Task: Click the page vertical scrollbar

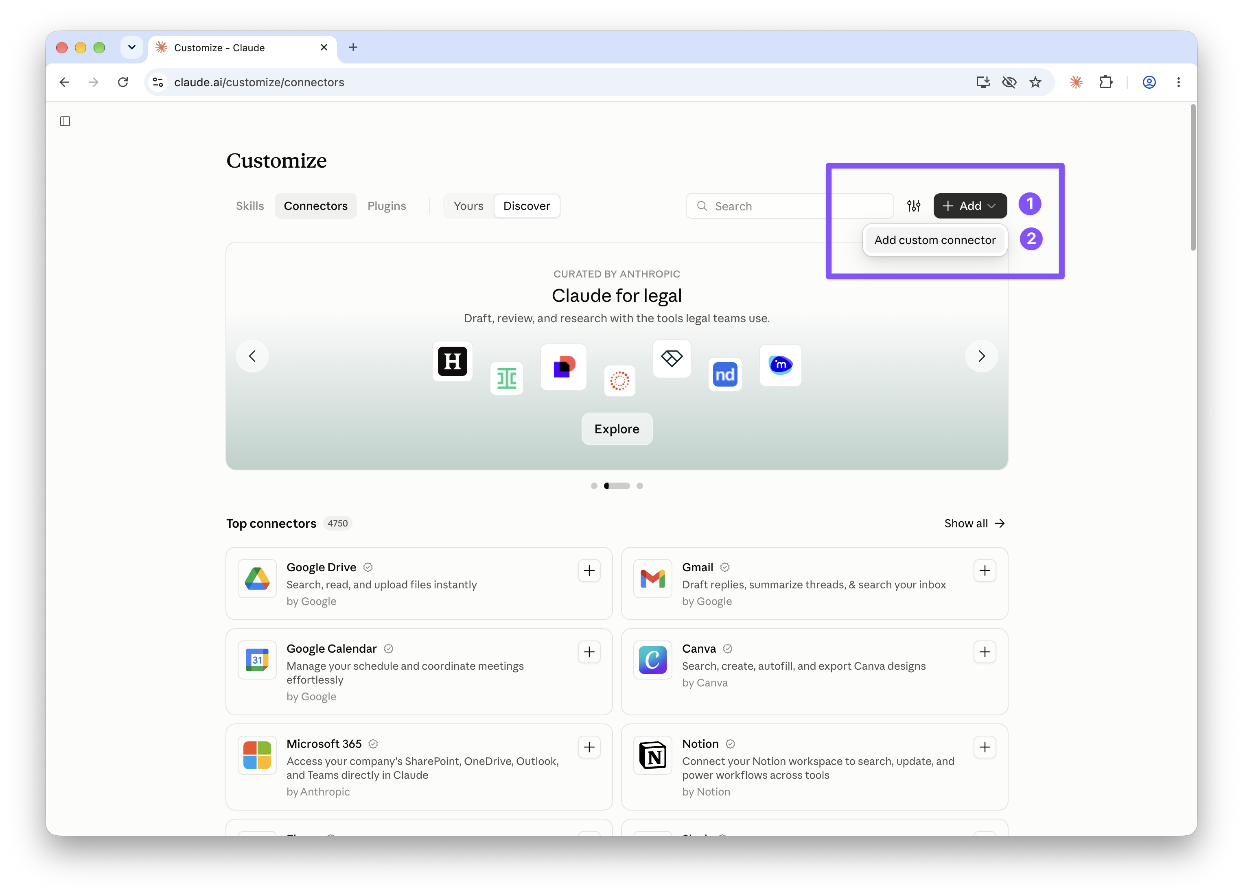Action: (x=1193, y=177)
